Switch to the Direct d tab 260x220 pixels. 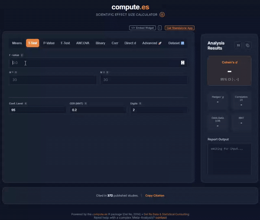(x=130, y=43)
